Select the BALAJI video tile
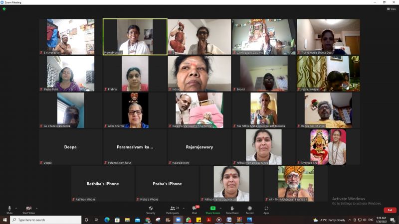399x224 pixels. (264, 74)
